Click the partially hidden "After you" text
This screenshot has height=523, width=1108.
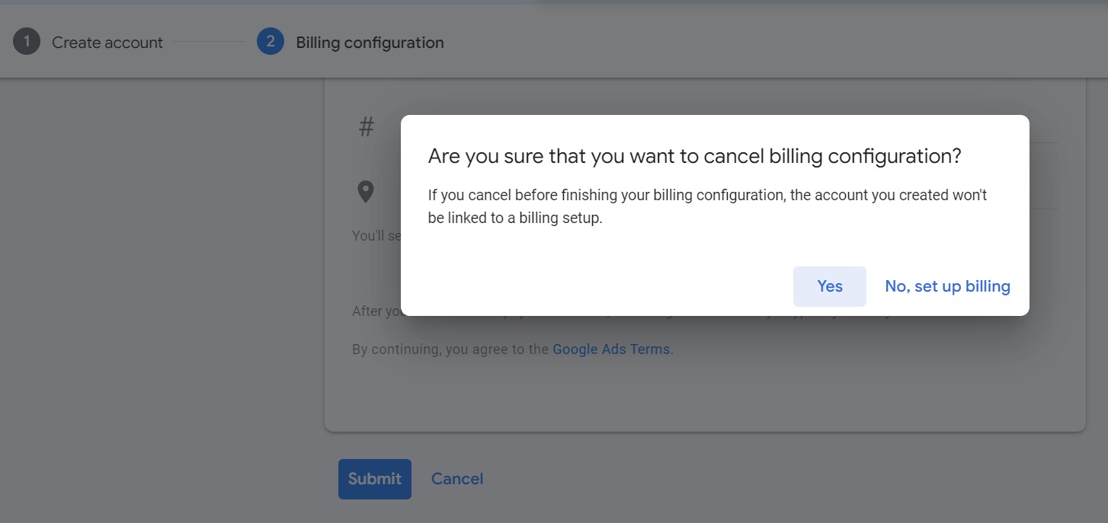tap(376, 311)
